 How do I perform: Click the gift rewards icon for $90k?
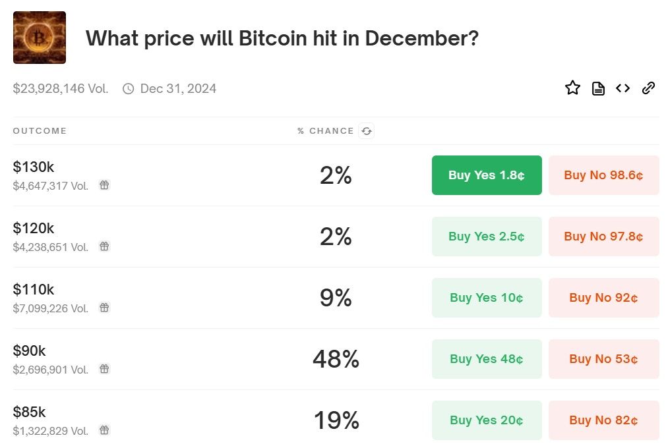(x=104, y=369)
